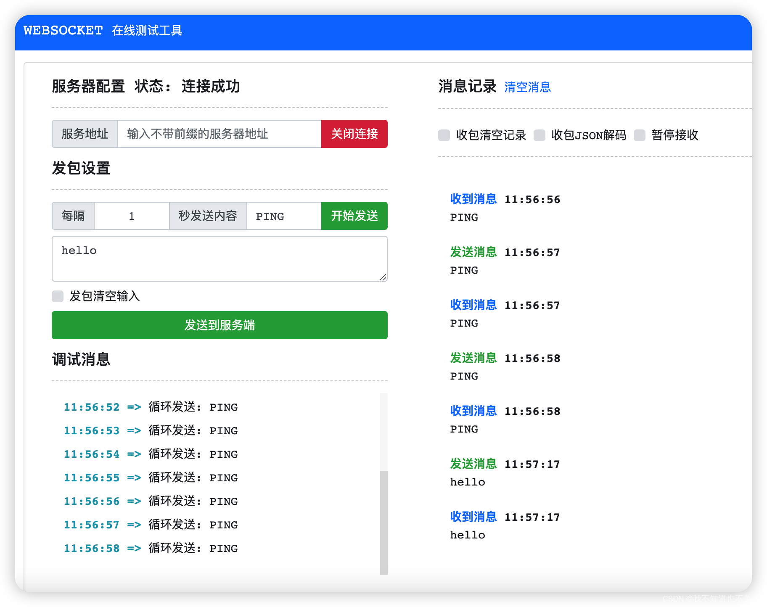
Task: Click the 调试消息 section heading
Action: coord(80,359)
